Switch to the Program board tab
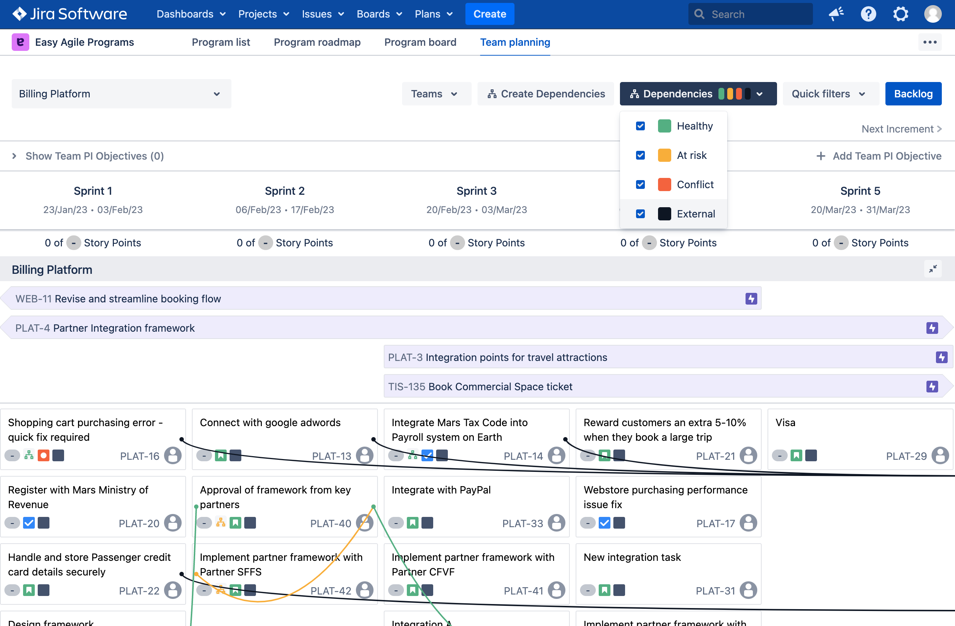The width and height of the screenshot is (955, 626). (x=420, y=42)
